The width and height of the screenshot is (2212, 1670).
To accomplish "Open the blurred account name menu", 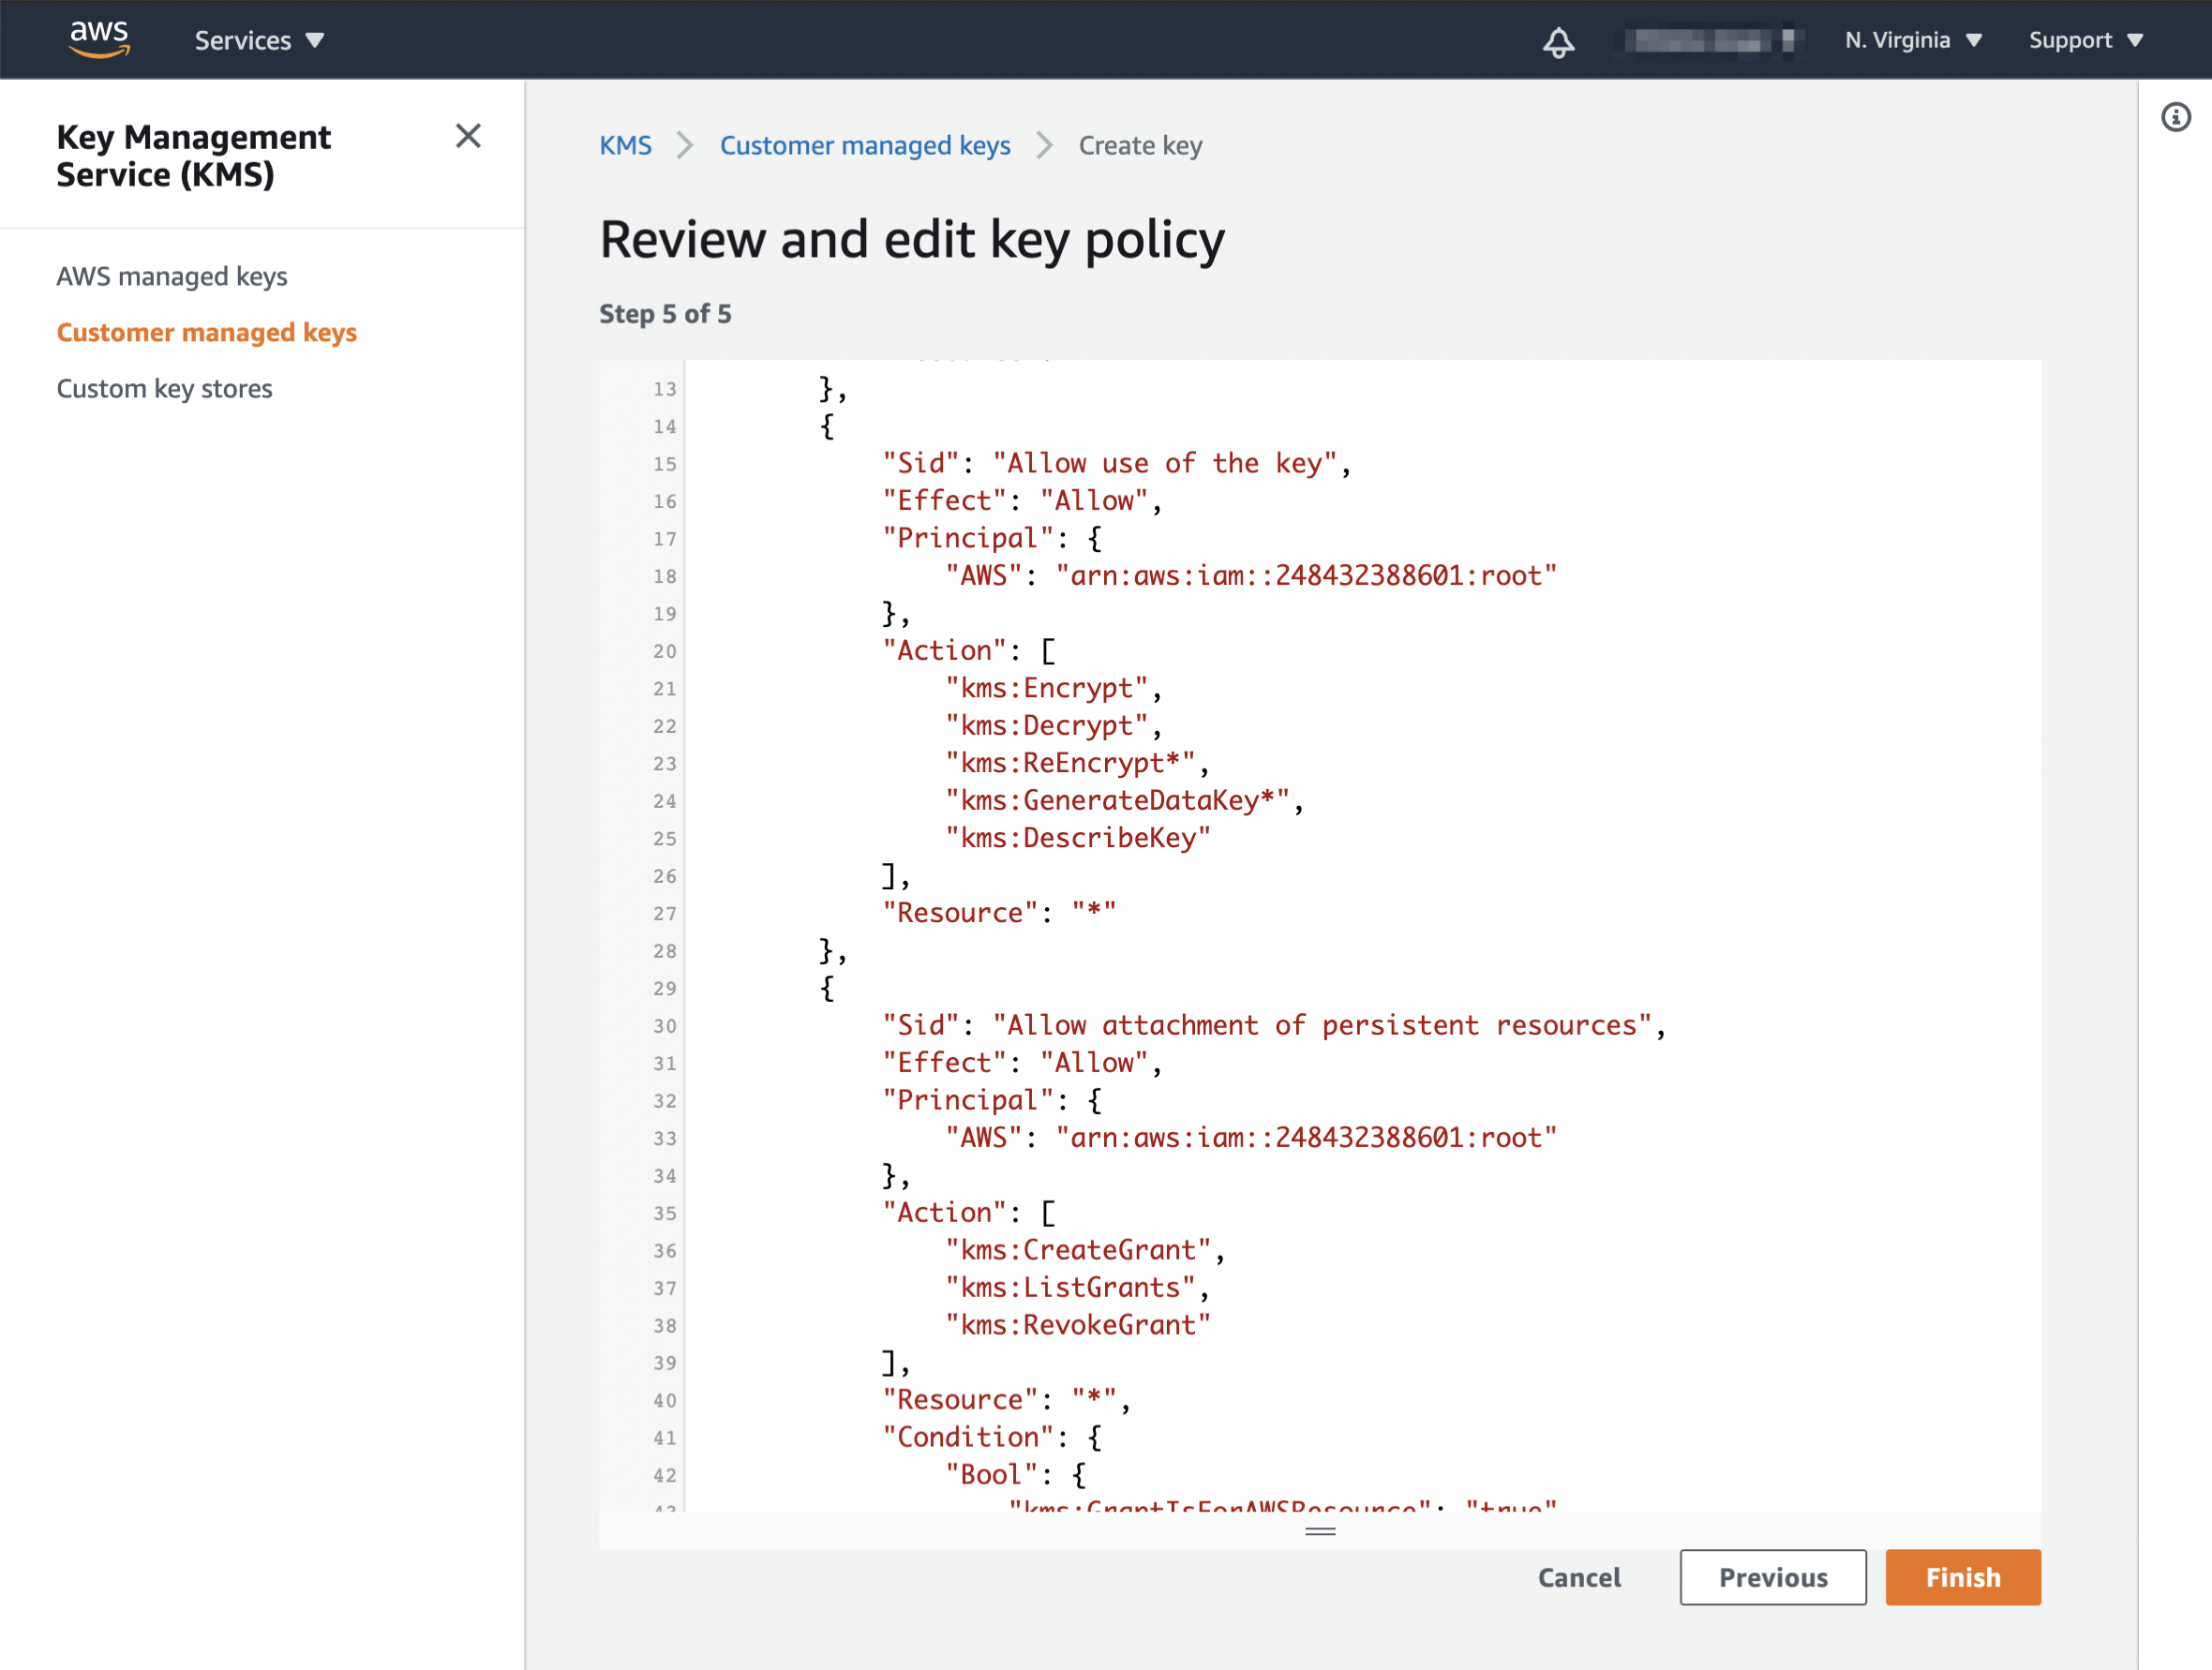I will (1708, 40).
